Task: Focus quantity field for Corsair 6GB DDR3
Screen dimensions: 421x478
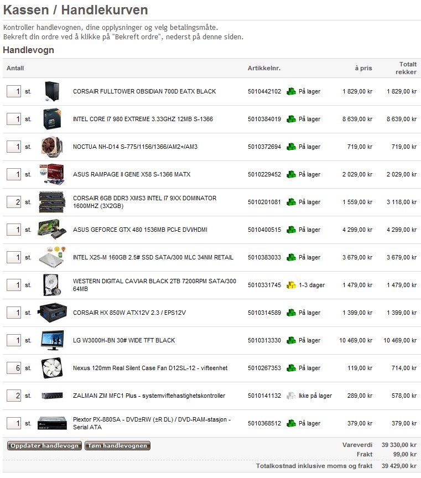Action: coord(14,202)
